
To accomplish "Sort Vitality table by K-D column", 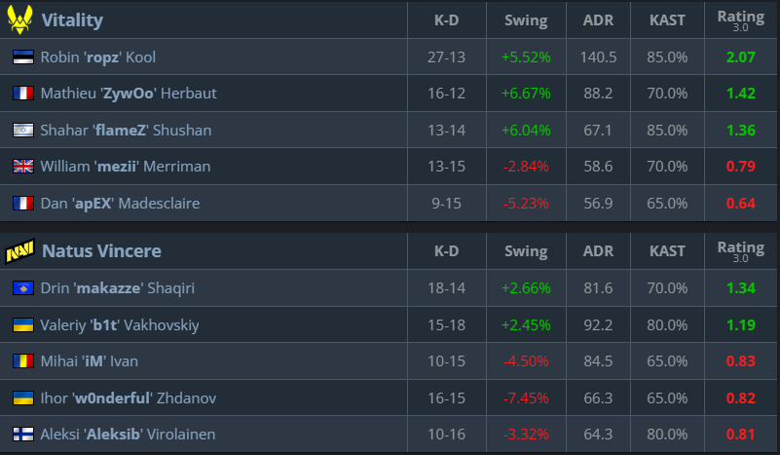I will click(446, 20).
